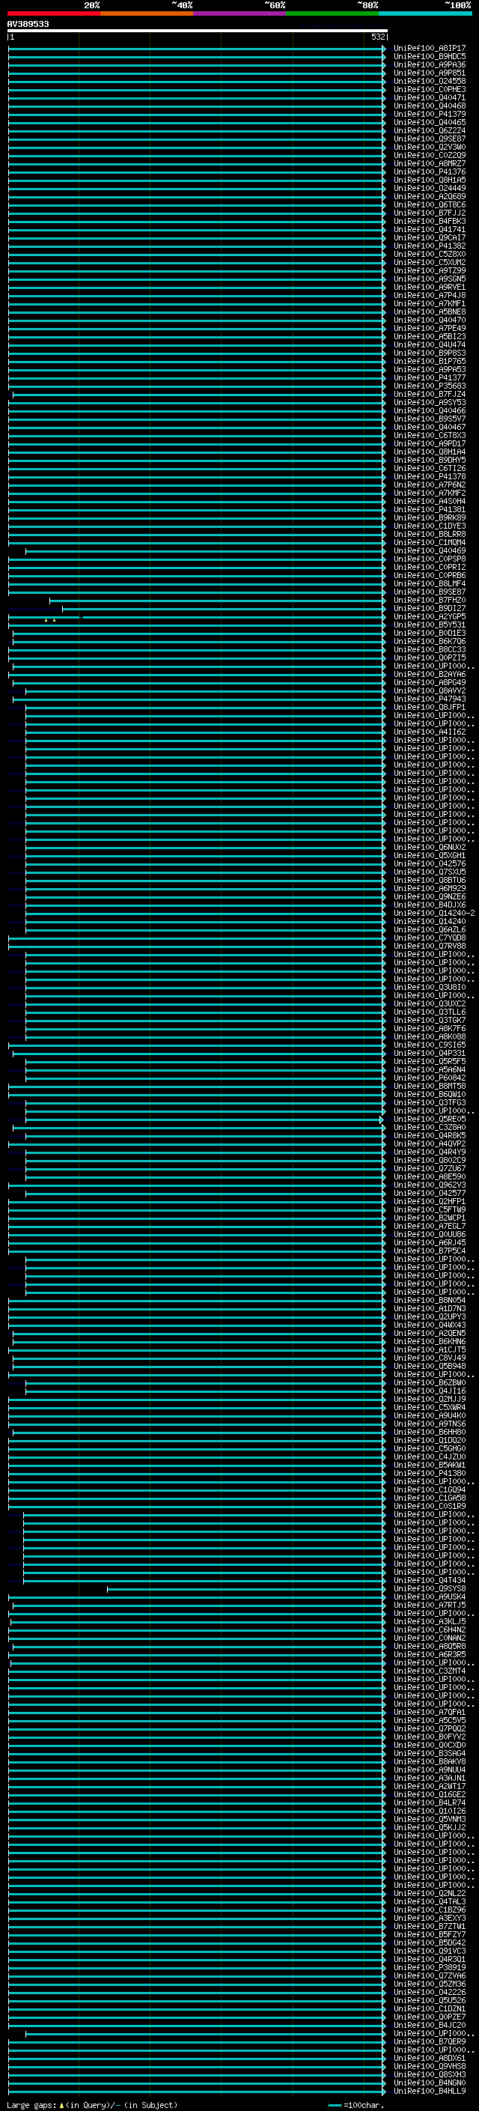The height and width of the screenshot is (2111, 479).
Task: Click the cyan ~100% identity legend segment
Action: [x=425, y=13]
